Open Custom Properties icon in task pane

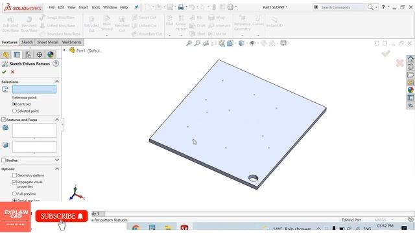pos(410,98)
